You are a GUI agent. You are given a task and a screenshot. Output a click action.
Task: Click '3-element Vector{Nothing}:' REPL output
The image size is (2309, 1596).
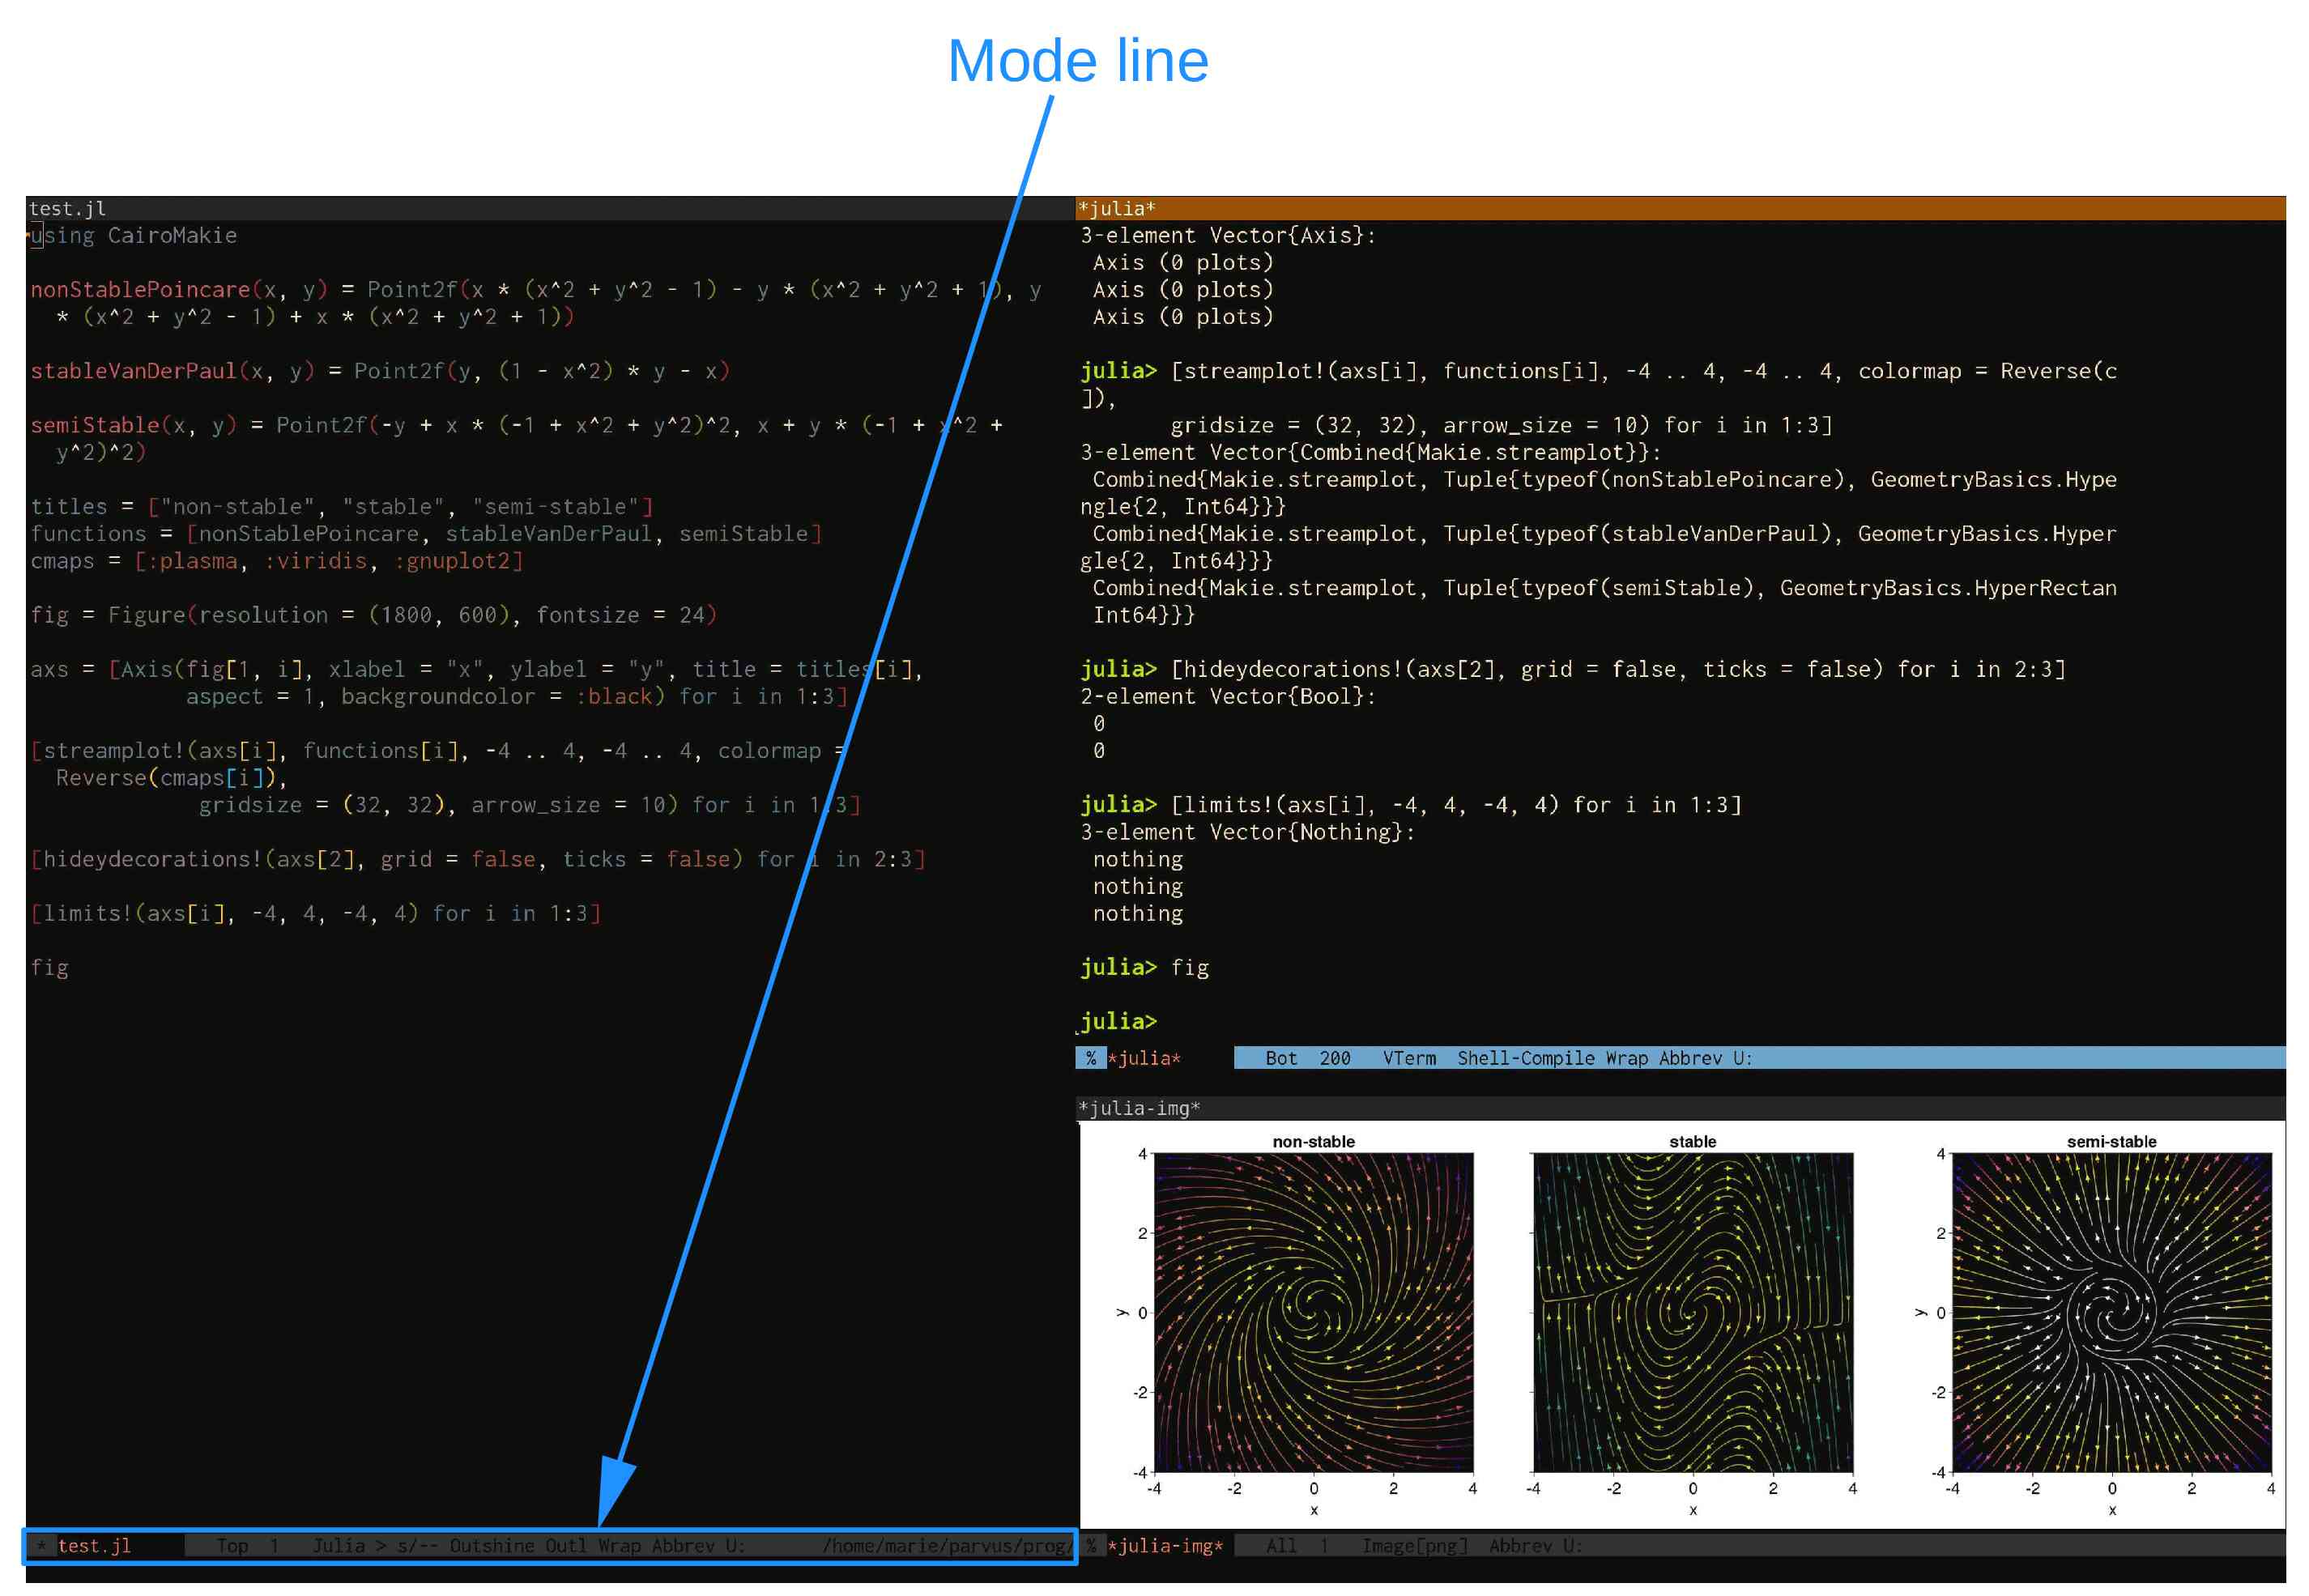(1248, 832)
